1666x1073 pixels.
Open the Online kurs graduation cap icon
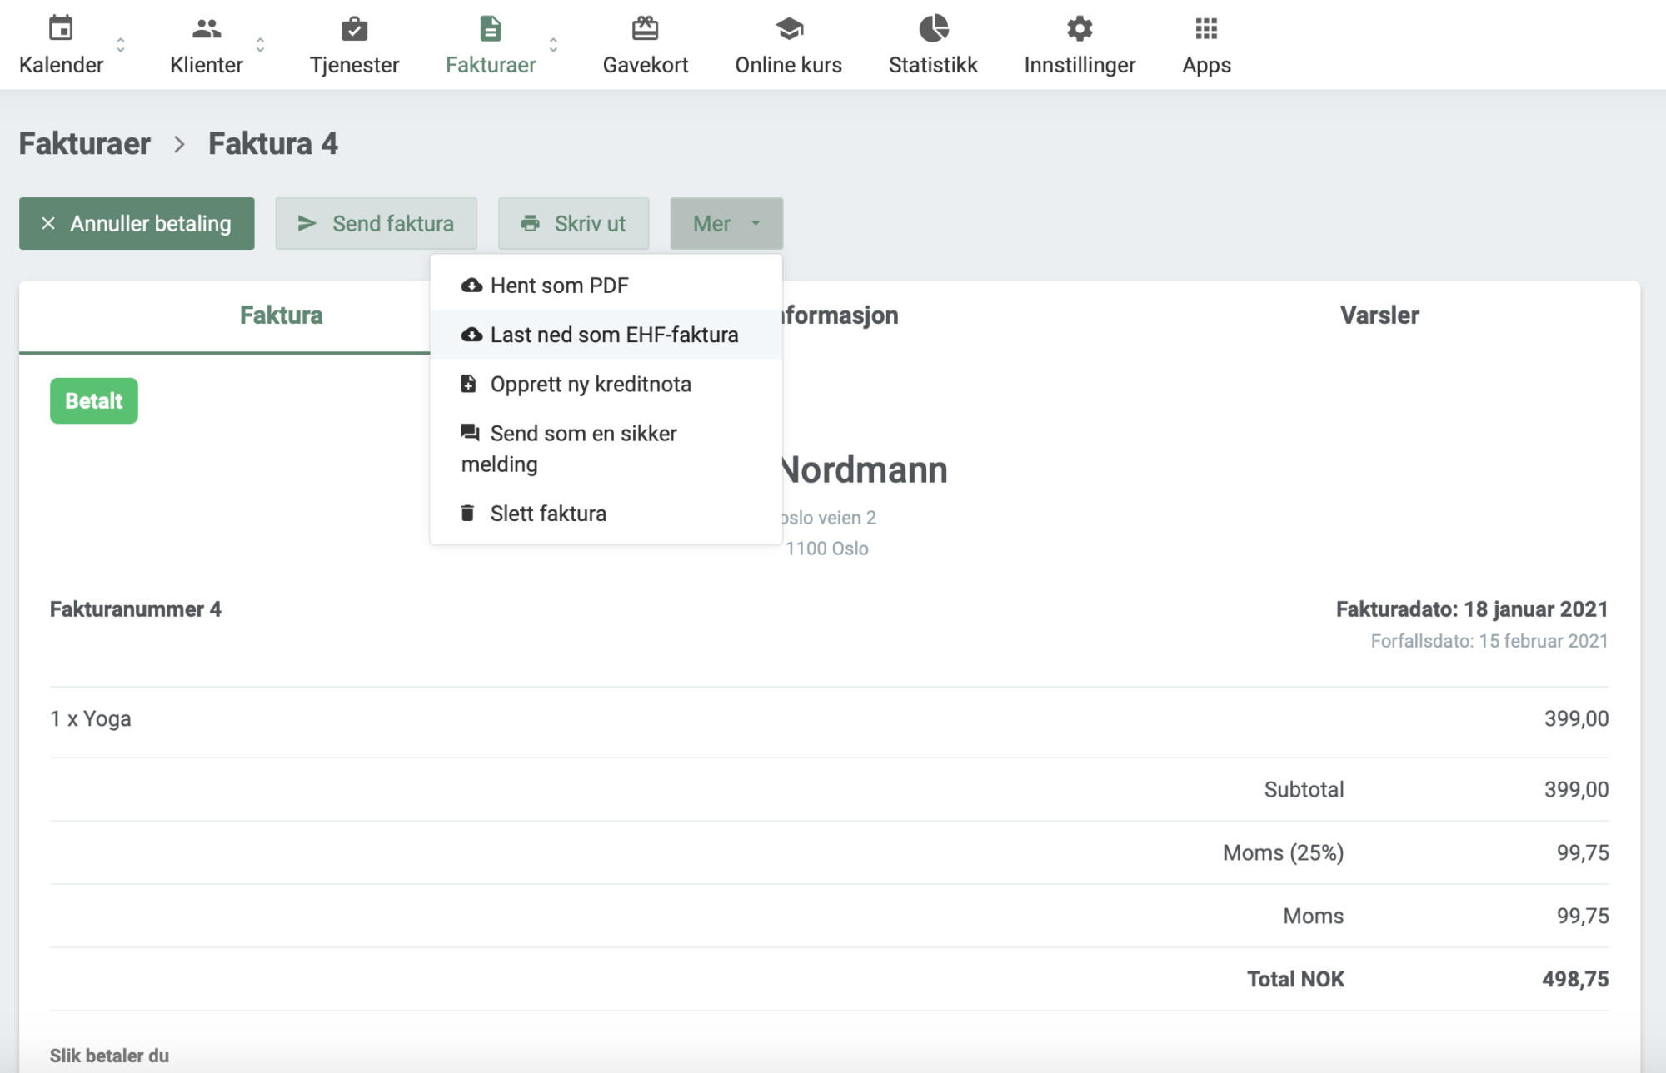[788, 29]
